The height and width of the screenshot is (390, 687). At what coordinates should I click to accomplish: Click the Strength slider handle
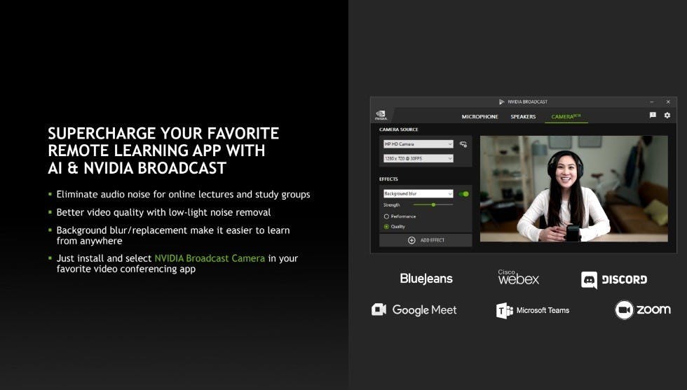(433, 205)
